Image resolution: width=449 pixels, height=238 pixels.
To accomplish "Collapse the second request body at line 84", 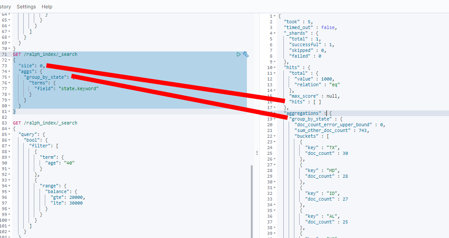I will (x=10, y=128).
